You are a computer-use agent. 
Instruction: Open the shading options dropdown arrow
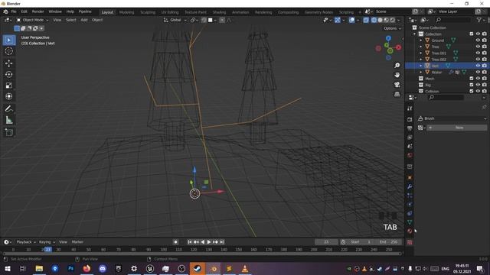(x=399, y=20)
